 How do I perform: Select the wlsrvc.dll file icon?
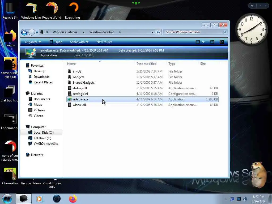click(x=70, y=105)
